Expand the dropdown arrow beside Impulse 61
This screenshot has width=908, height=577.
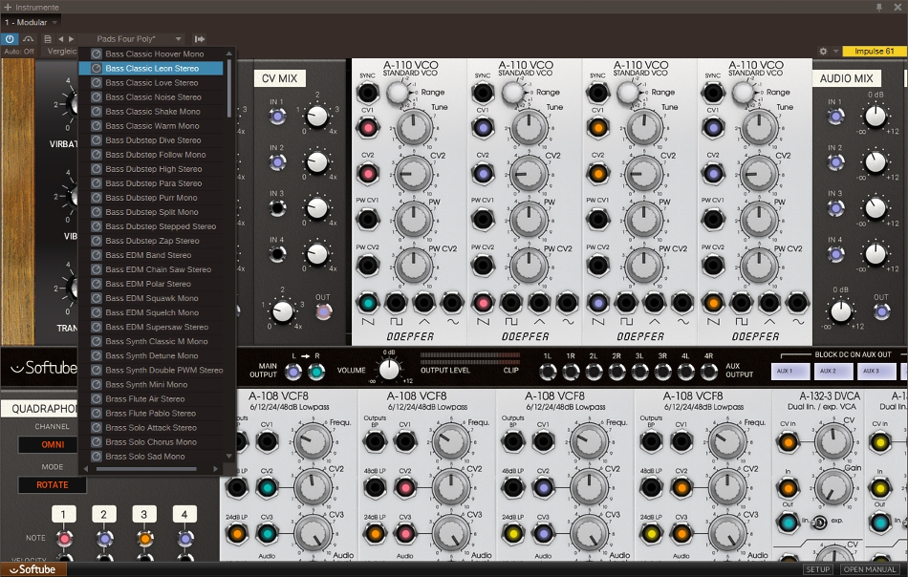(x=835, y=51)
